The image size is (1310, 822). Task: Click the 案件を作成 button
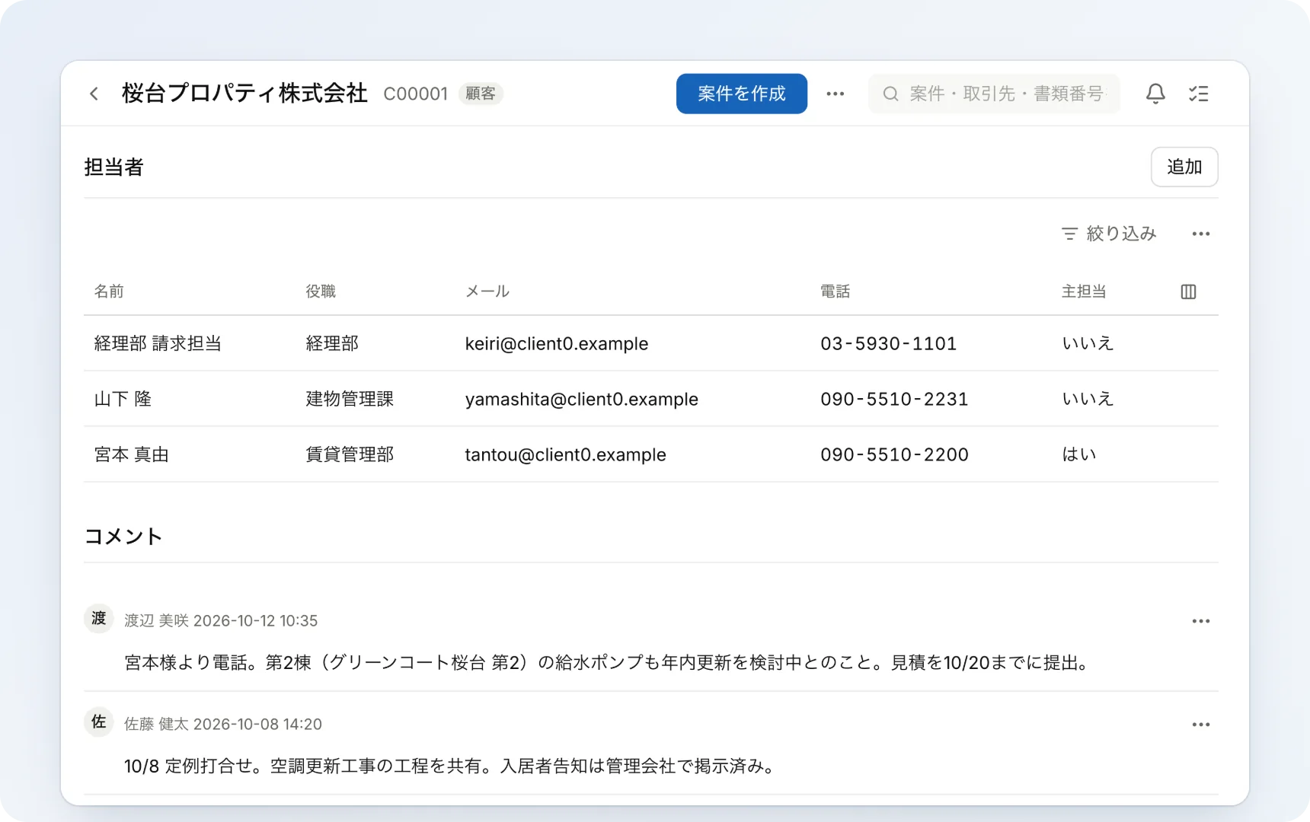coord(741,94)
